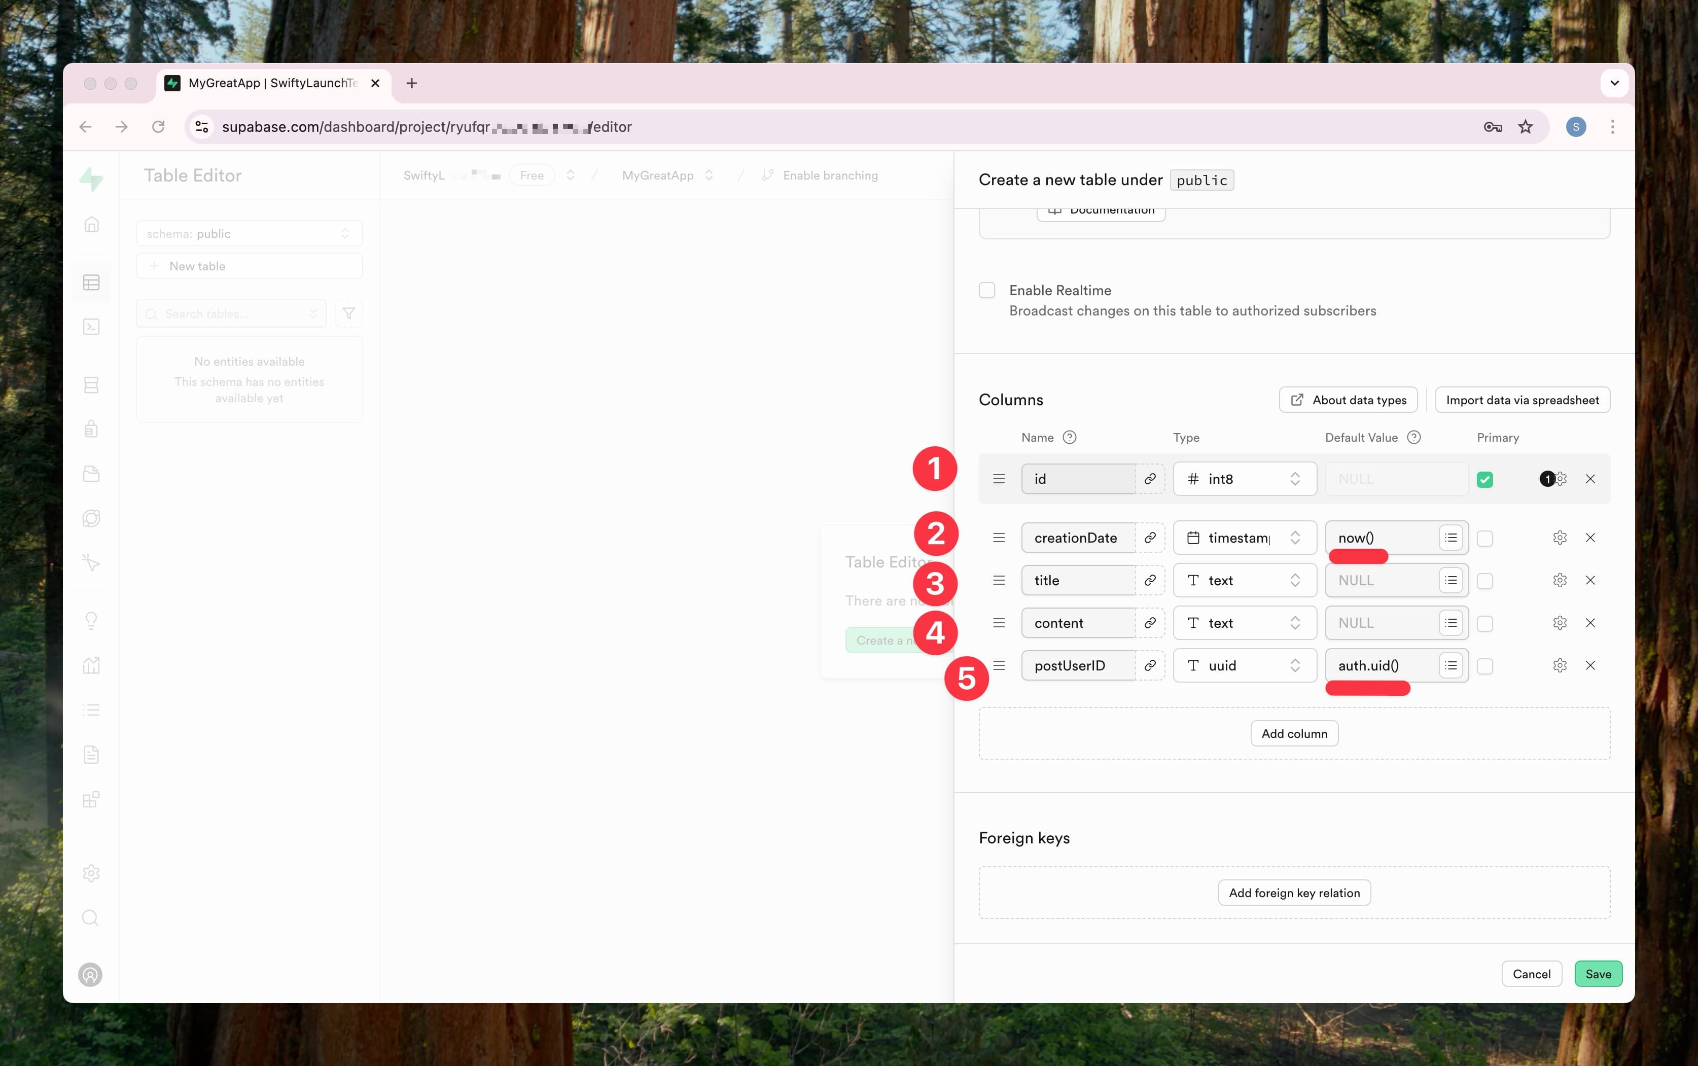Select MyGreatApp SwiftyLaunch browser tab
The image size is (1698, 1066).
coord(273,83)
